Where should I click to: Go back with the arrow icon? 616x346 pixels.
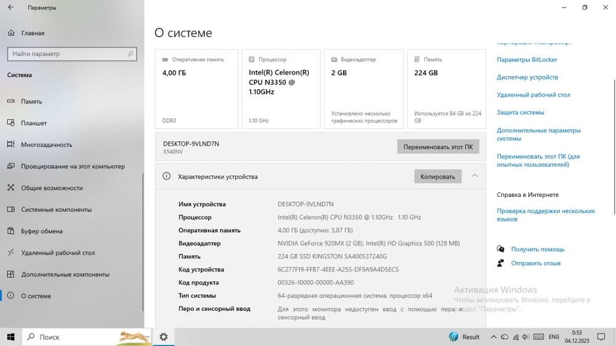pyautogui.click(x=10, y=7)
